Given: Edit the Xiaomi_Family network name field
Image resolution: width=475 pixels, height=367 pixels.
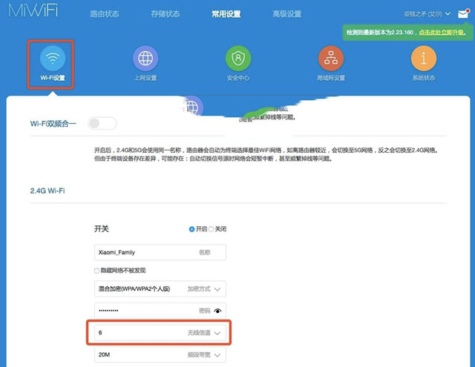Looking at the screenshot, I should [160, 252].
